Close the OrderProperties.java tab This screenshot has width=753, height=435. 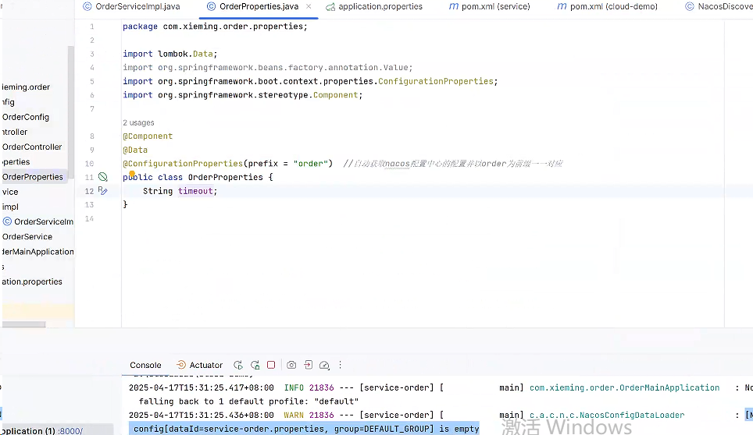pos(309,7)
